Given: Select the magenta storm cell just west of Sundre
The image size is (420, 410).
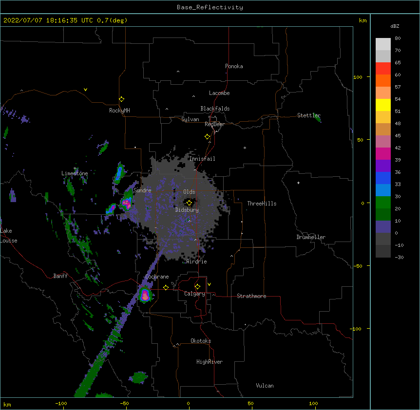Looking at the screenshot, I should click(126, 204).
